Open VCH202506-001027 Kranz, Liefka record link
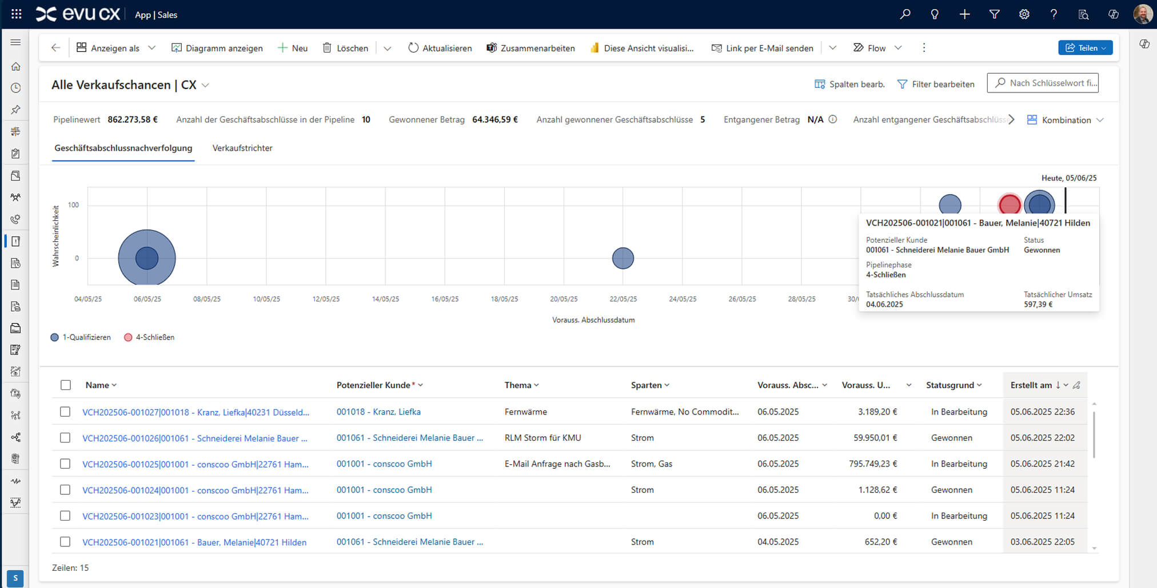Screen dimensions: 1157x588 click(196, 412)
